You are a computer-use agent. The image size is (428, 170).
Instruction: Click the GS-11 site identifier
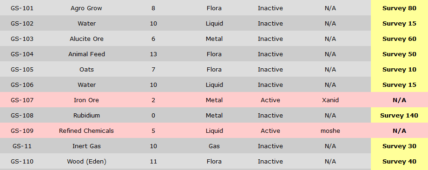point(22,146)
